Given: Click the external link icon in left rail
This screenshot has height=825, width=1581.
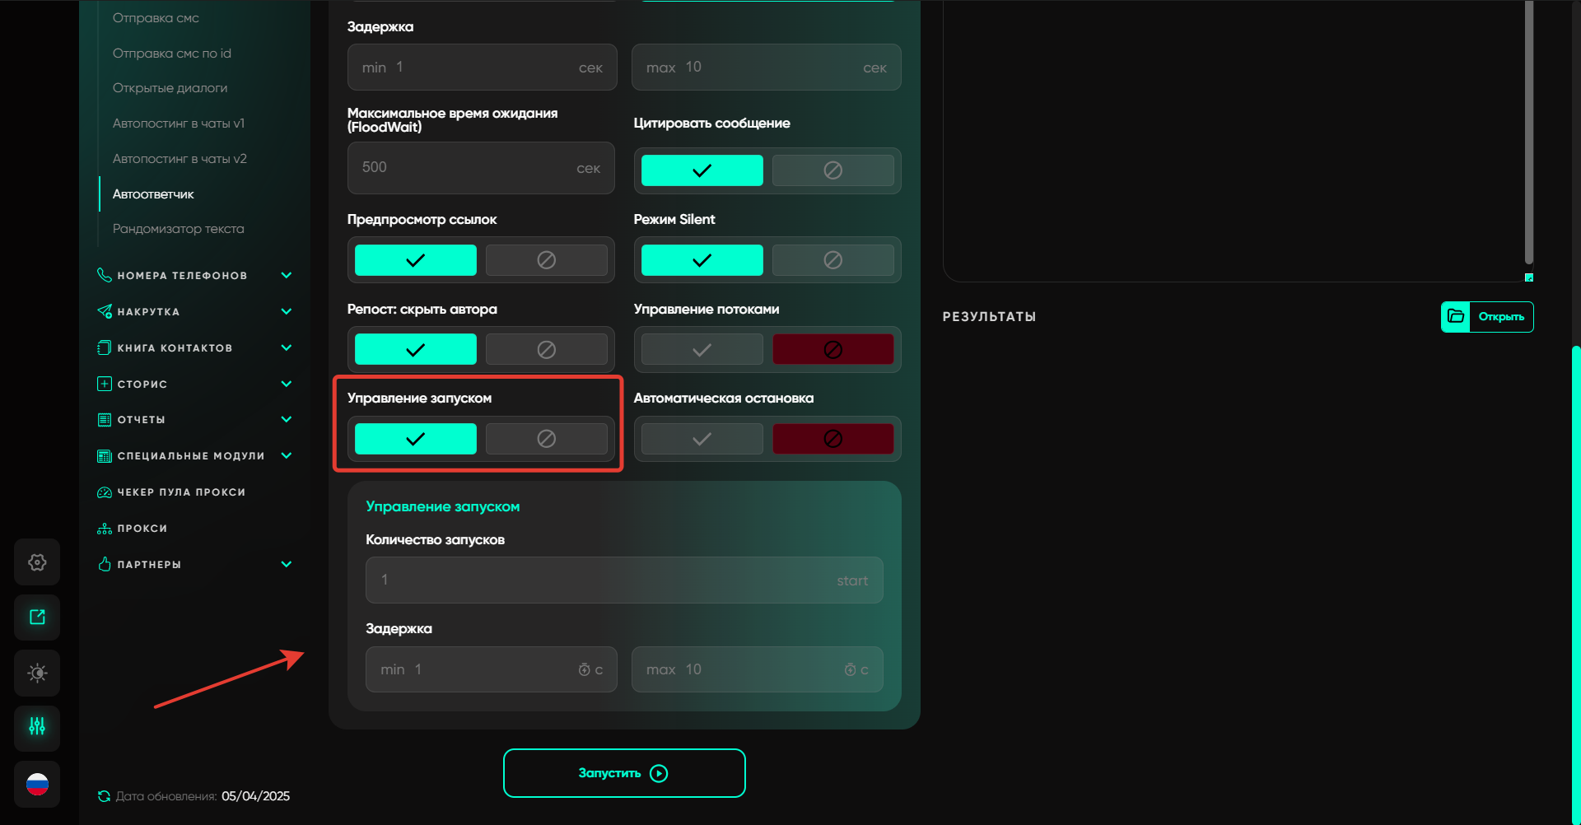Looking at the screenshot, I should tap(37, 618).
